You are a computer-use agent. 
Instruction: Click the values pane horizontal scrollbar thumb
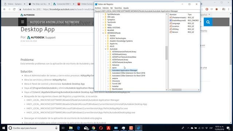click(x=177, y=90)
